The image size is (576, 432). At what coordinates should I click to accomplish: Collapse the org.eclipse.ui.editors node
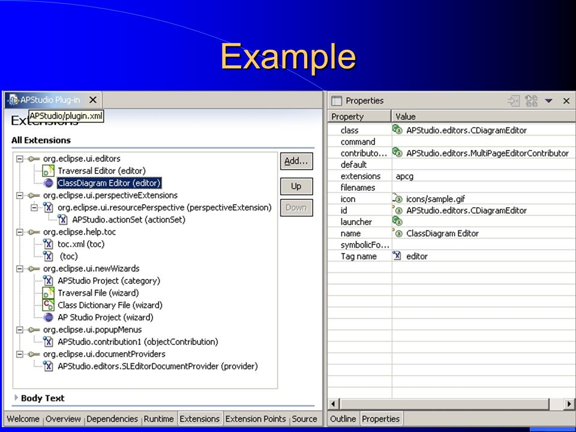[x=20, y=158]
